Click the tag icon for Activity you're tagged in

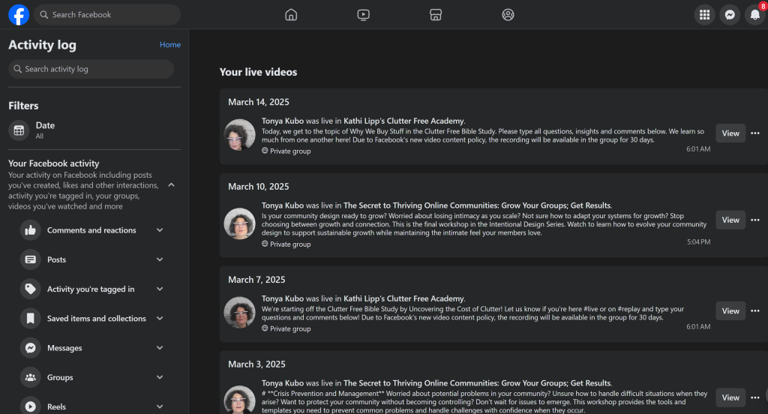[30, 289]
